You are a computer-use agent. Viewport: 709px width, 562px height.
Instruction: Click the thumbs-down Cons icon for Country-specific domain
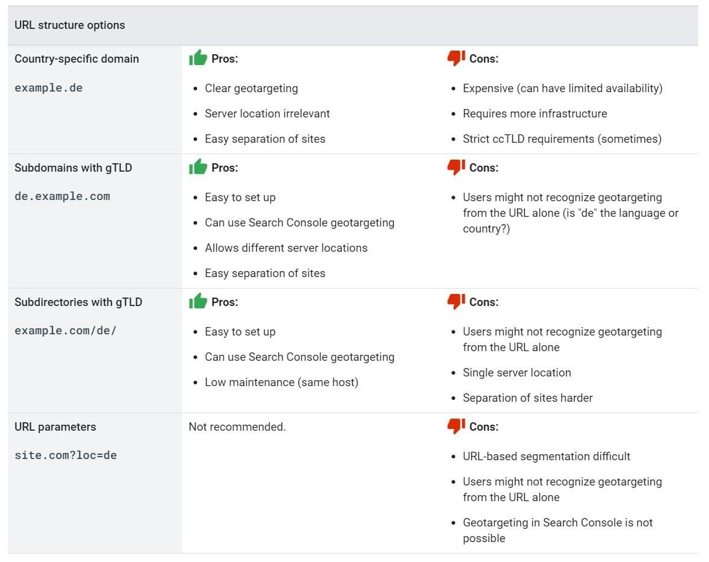pyautogui.click(x=456, y=58)
